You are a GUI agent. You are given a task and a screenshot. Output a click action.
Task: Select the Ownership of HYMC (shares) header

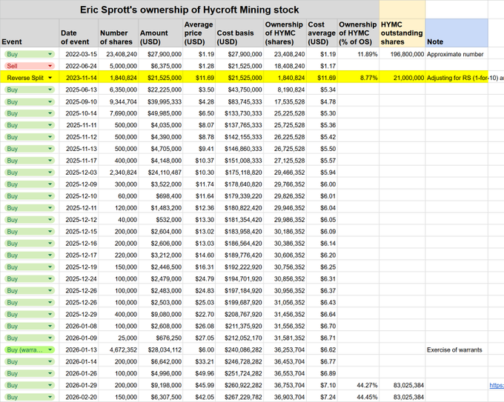[x=285, y=33]
